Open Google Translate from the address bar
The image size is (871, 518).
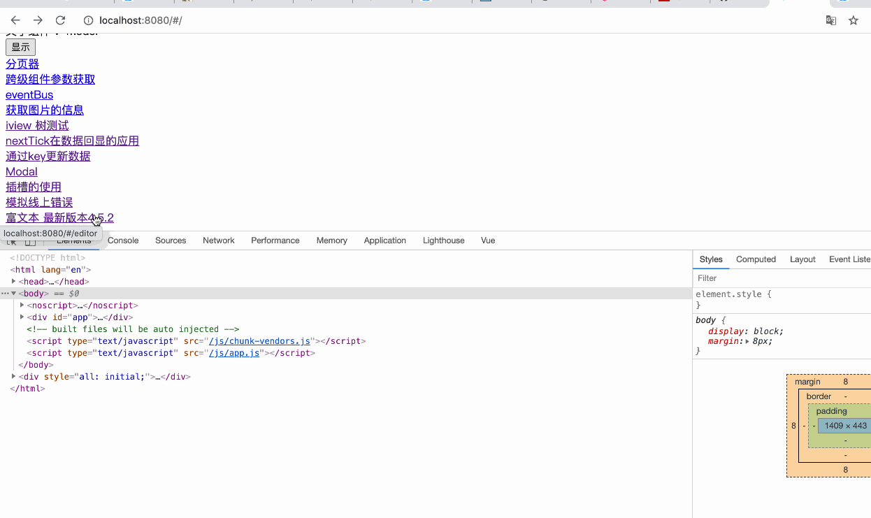(830, 20)
